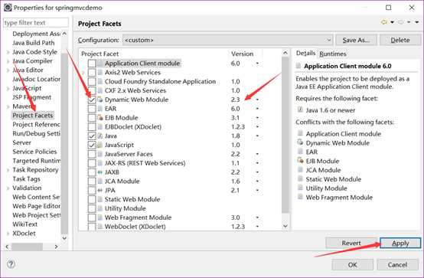The height and width of the screenshot is (278, 424).
Task: Click the Revert button
Action: tap(351, 243)
